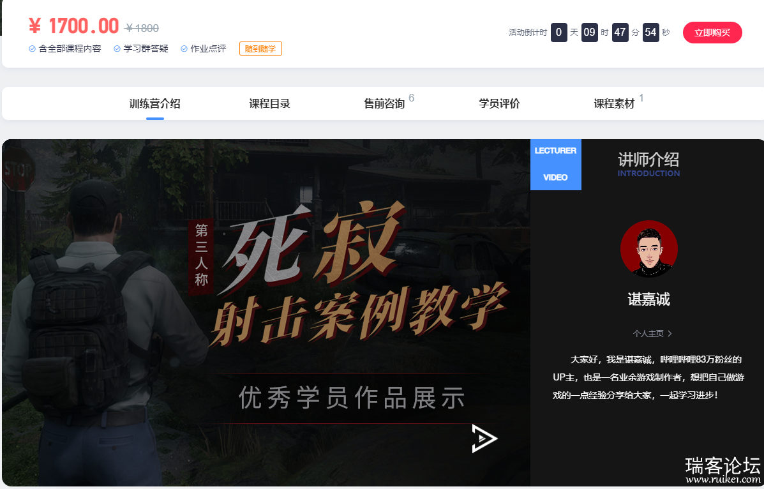This screenshot has width=764, height=489.
Task: Click the countdown hours box showing 09
Action: [x=589, y=32]
